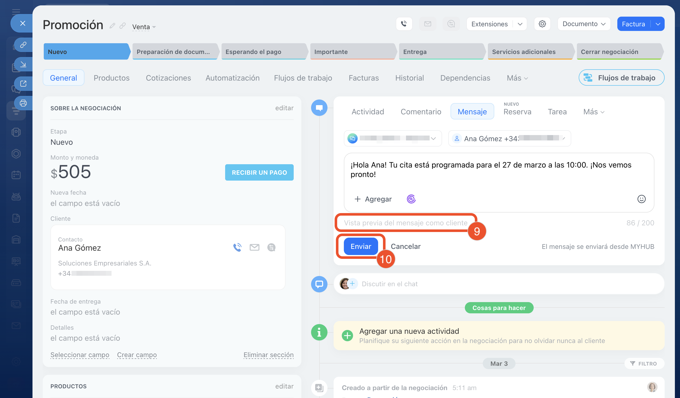Image resolution: width=680 pixels, height=398 pixels.
Task: Expand the Extensiones dropdown
Action: 520,24
